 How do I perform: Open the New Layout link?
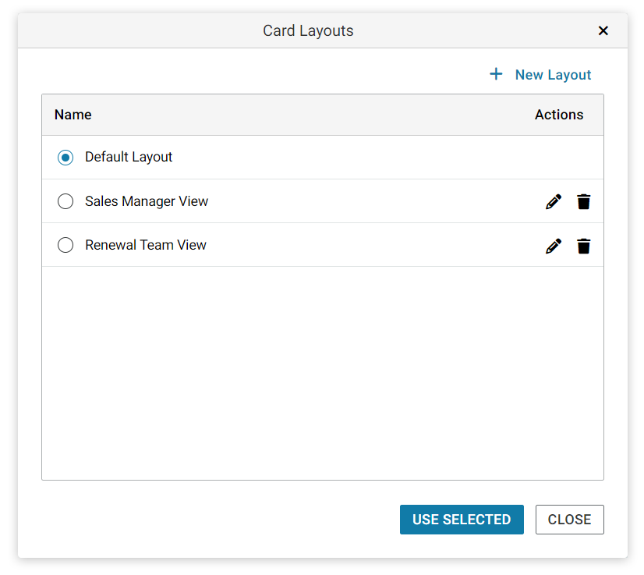tap(553, 75)
